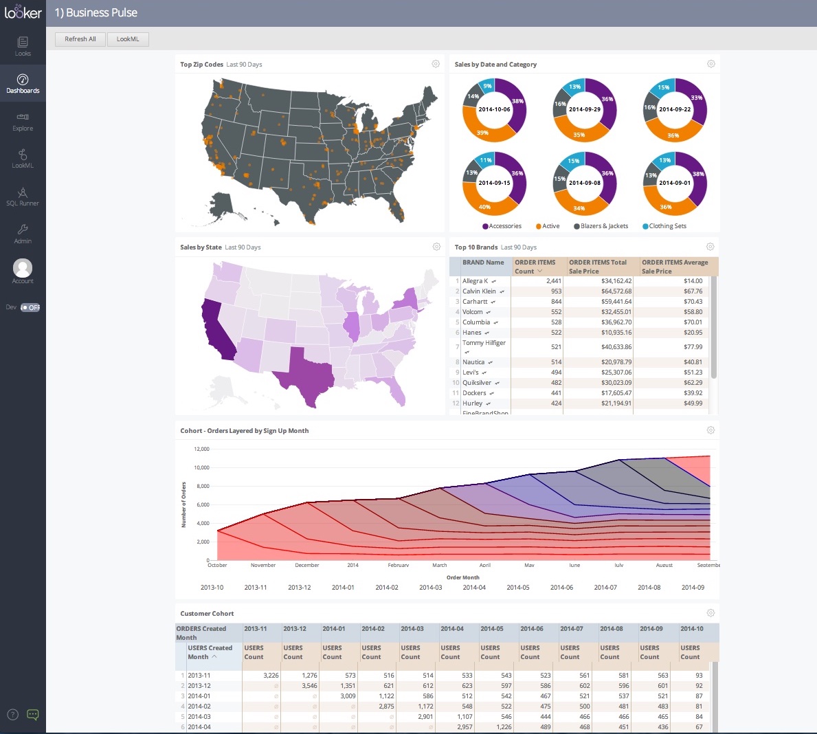Screen dimensions: 817x734
Task: Open Explore from the left sidebar
Action: click(x=23, y=122)
